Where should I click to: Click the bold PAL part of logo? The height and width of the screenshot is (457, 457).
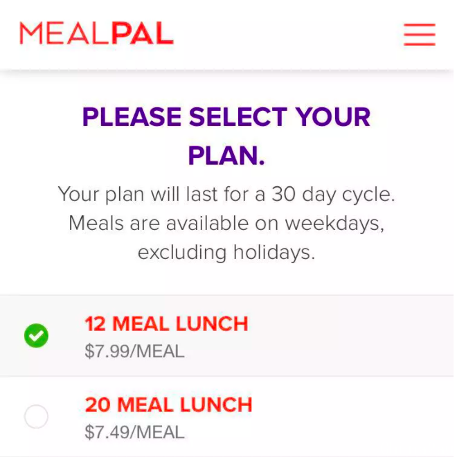click(x=143, y=33)
